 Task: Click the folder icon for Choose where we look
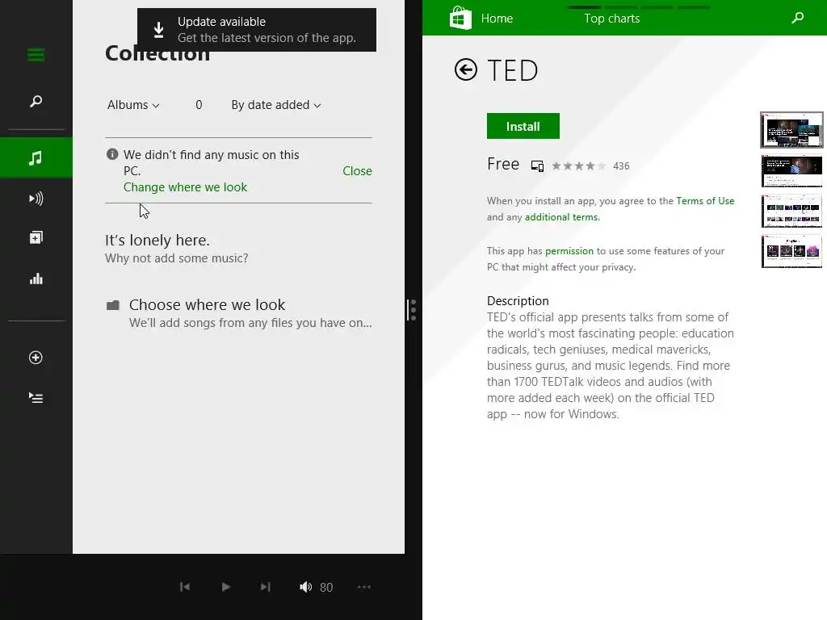(x=113, y=305)
